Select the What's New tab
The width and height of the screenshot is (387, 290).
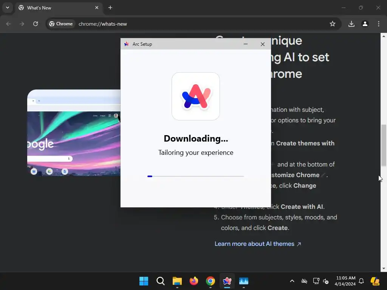click(x=59, y=8)
